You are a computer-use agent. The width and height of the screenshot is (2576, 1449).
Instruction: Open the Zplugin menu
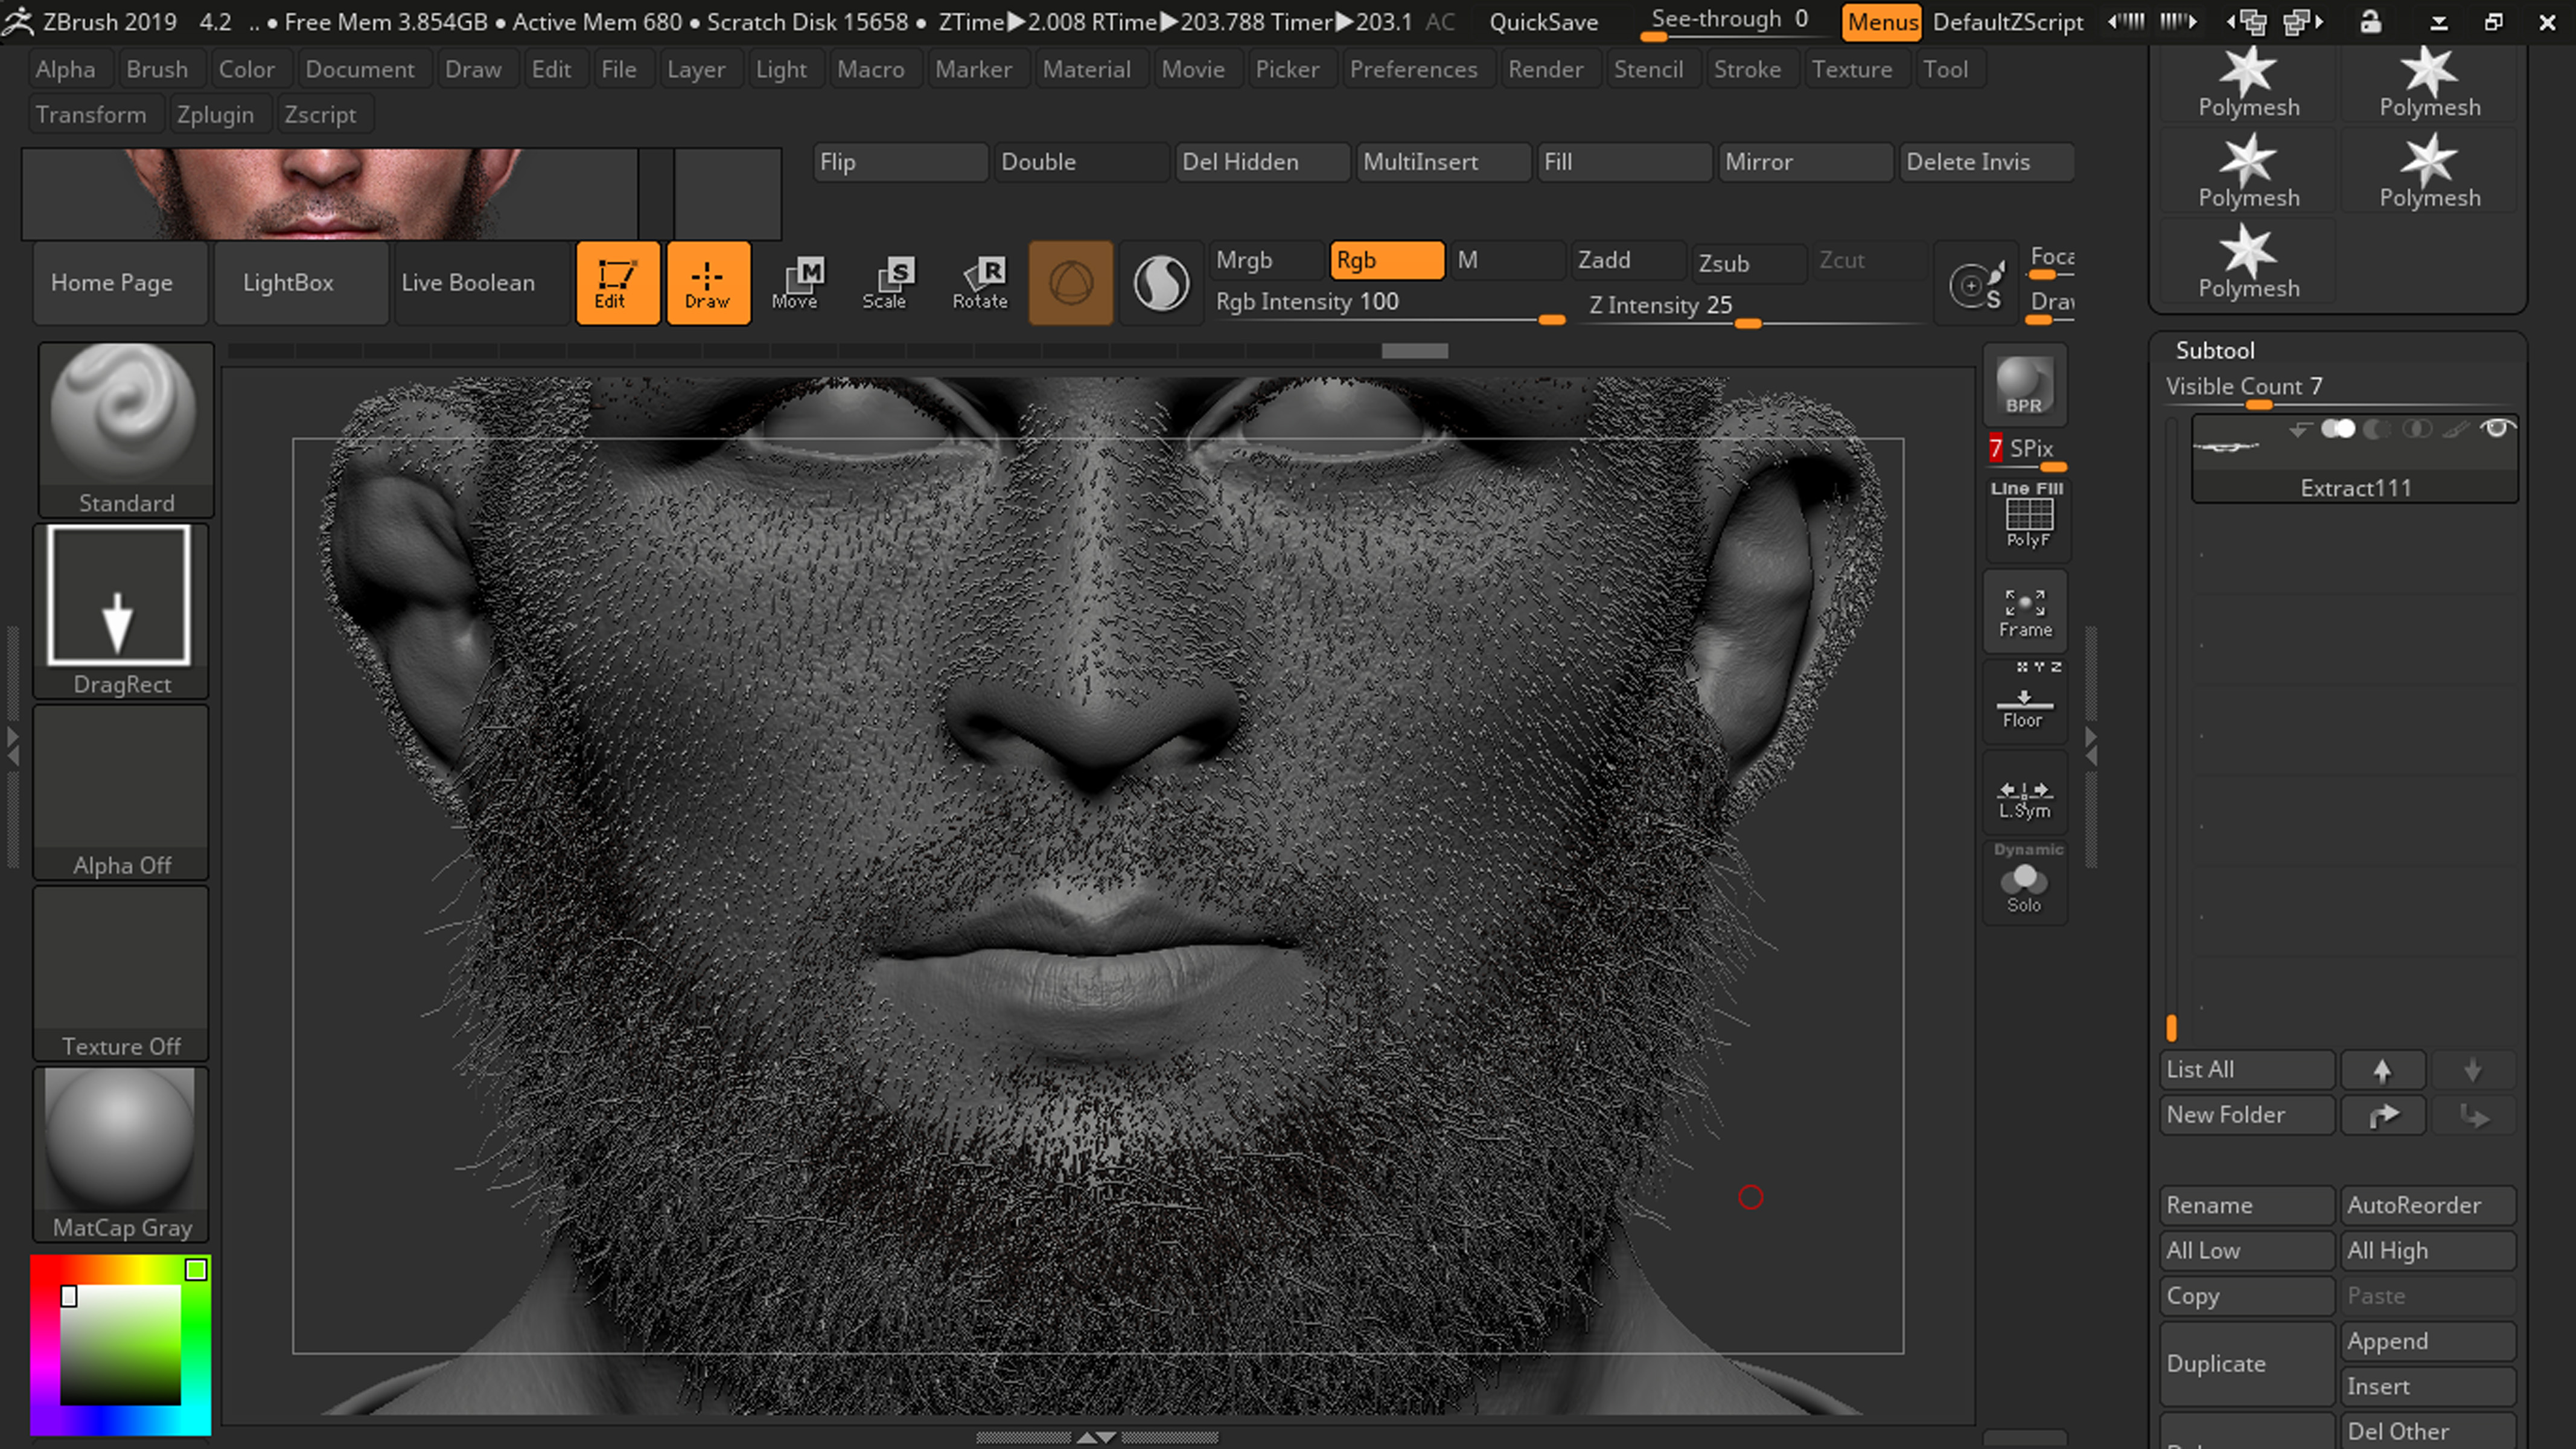215,115
